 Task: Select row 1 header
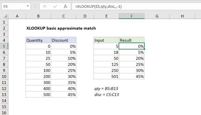click(x=4, y=22)
